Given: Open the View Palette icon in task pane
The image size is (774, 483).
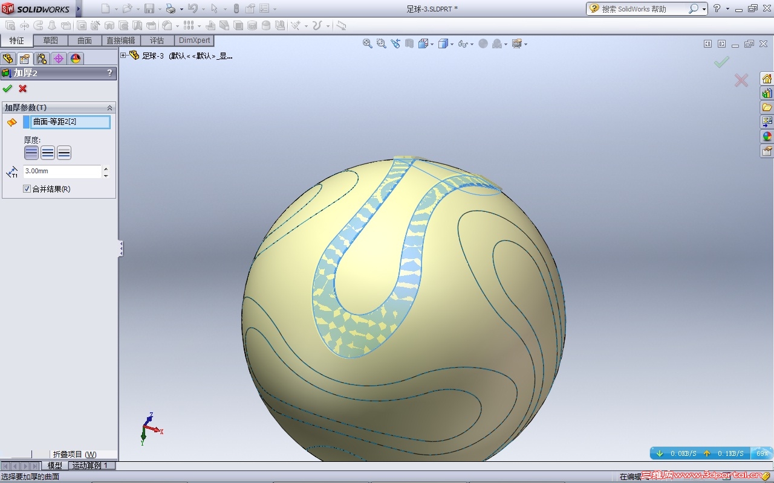Looking at the screenshot, I should click(x=767, y=122).
